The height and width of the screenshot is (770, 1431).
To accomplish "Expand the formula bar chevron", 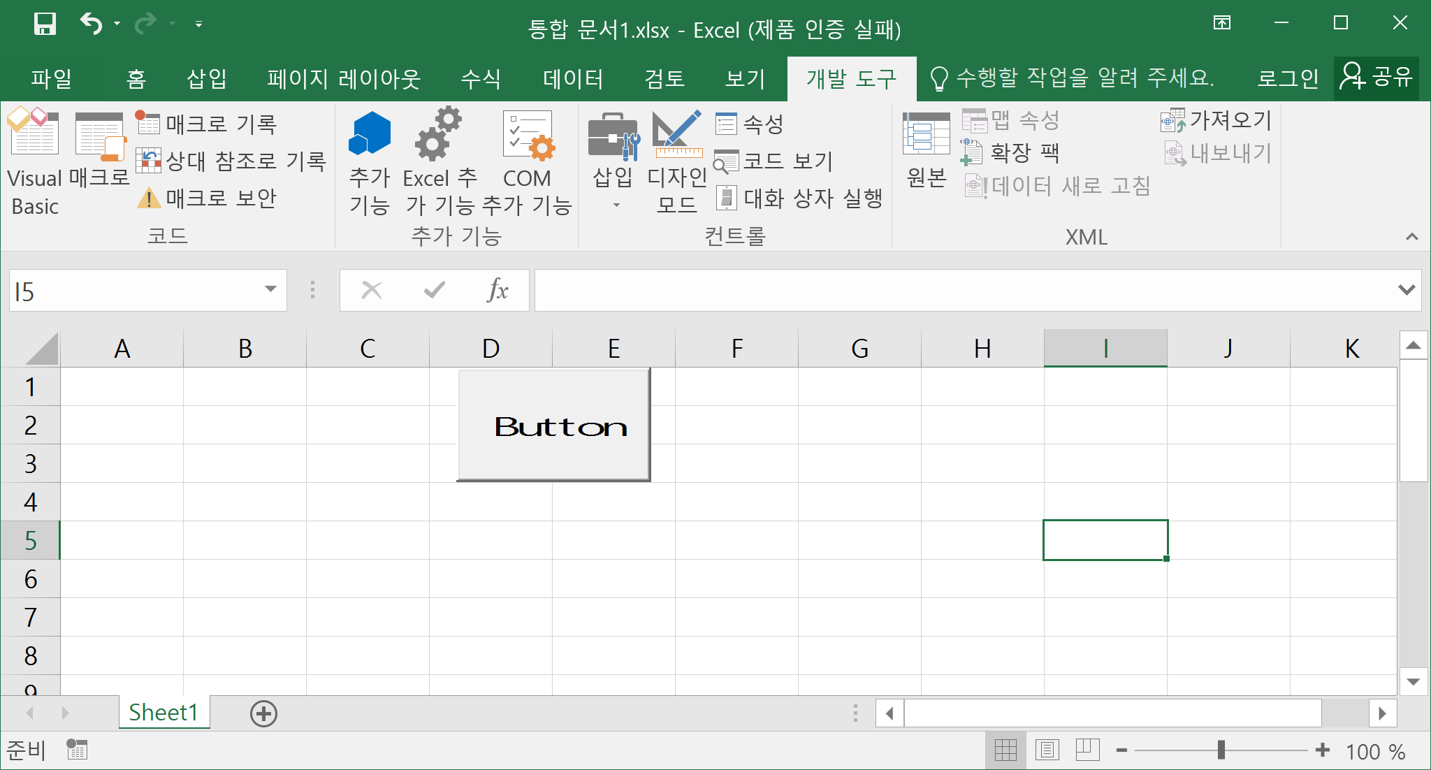I will point(1406,290).
